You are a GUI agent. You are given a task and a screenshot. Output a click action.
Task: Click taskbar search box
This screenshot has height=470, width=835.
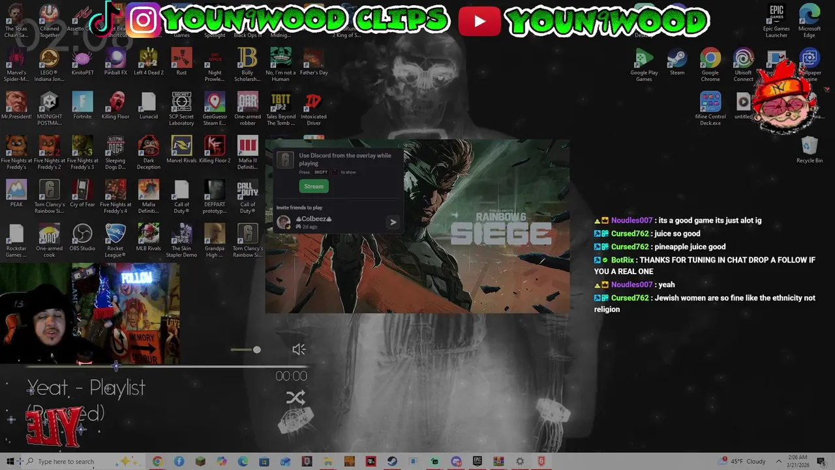85,462
